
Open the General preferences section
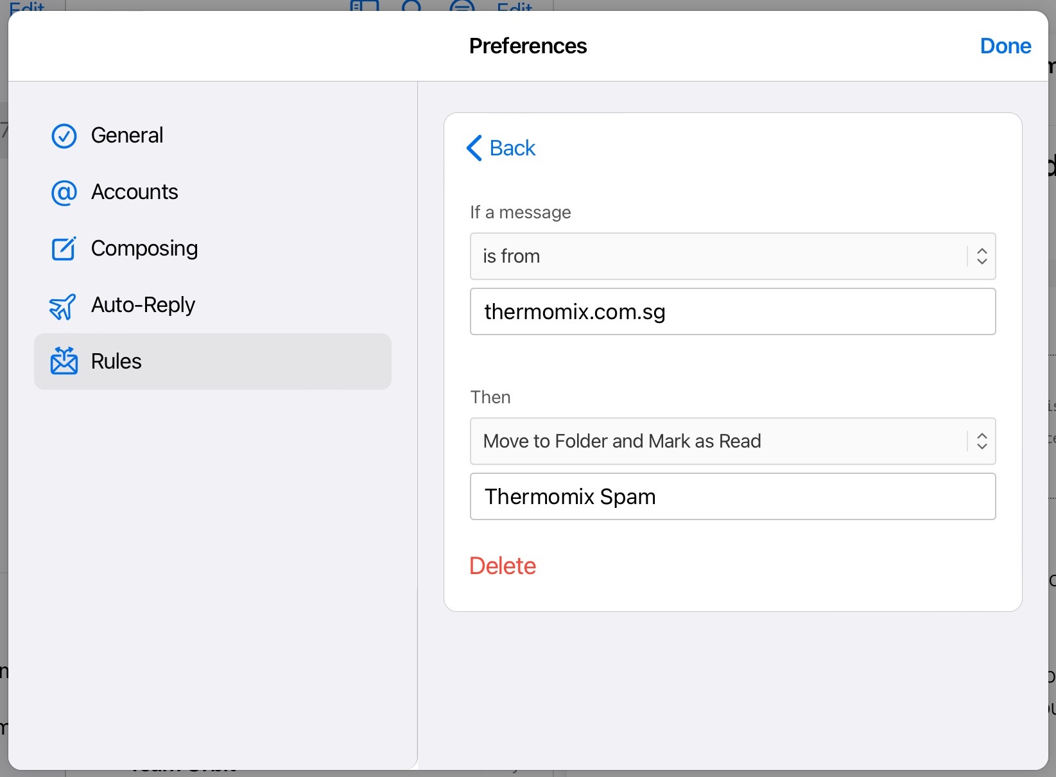coord(127,135)
